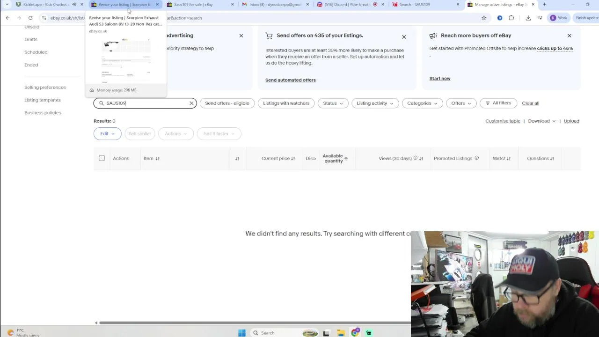
Task: Open the Offers filter dropdown
Action: 461,103
